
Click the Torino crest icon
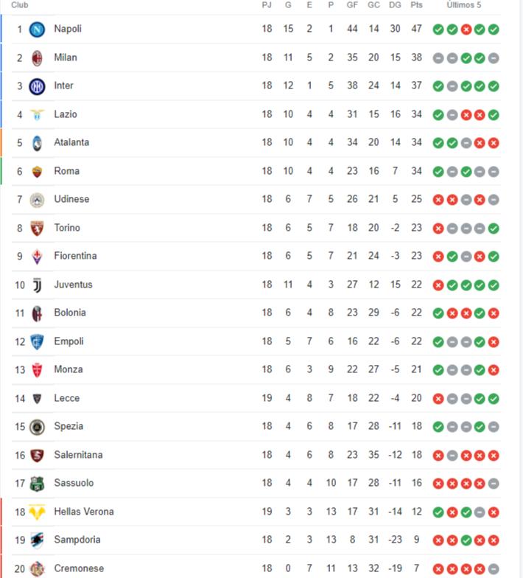point(37,228)
